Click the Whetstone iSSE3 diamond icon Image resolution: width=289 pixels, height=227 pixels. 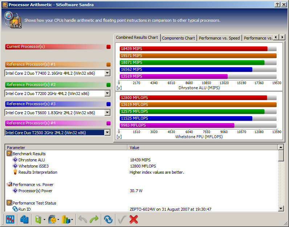[15, 166]
